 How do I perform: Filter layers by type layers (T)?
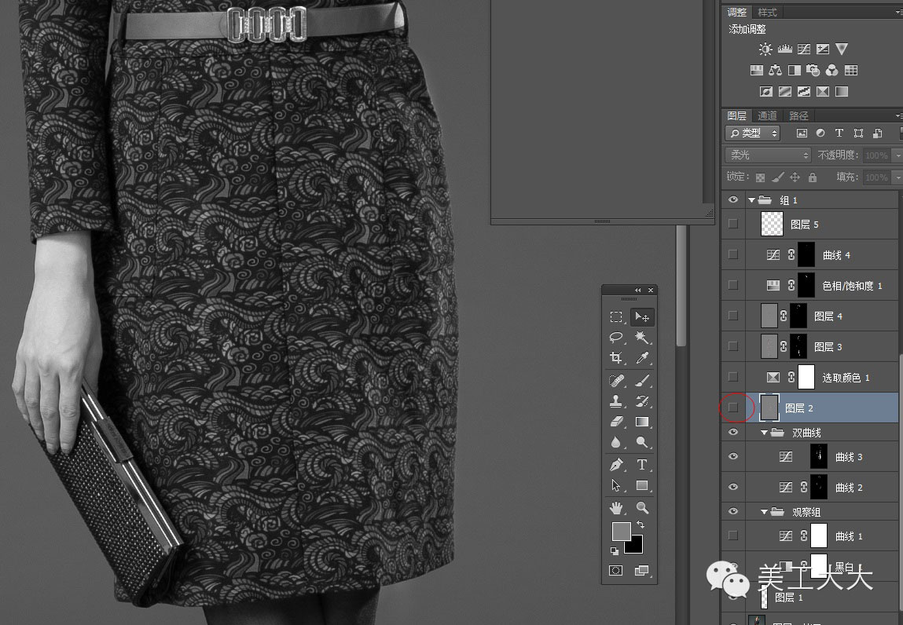[x=839, y=133]
